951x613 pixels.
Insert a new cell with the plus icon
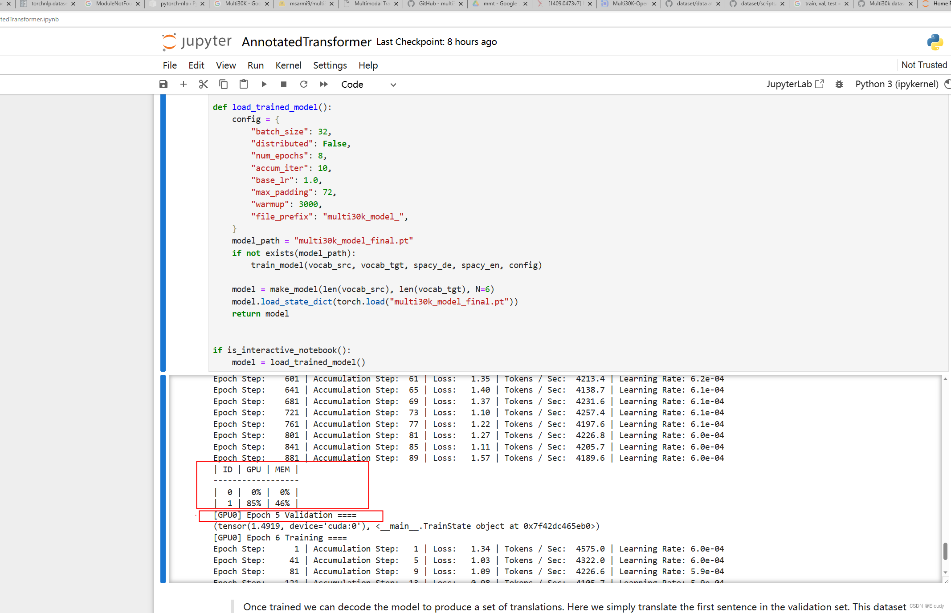tap(183, 84)
